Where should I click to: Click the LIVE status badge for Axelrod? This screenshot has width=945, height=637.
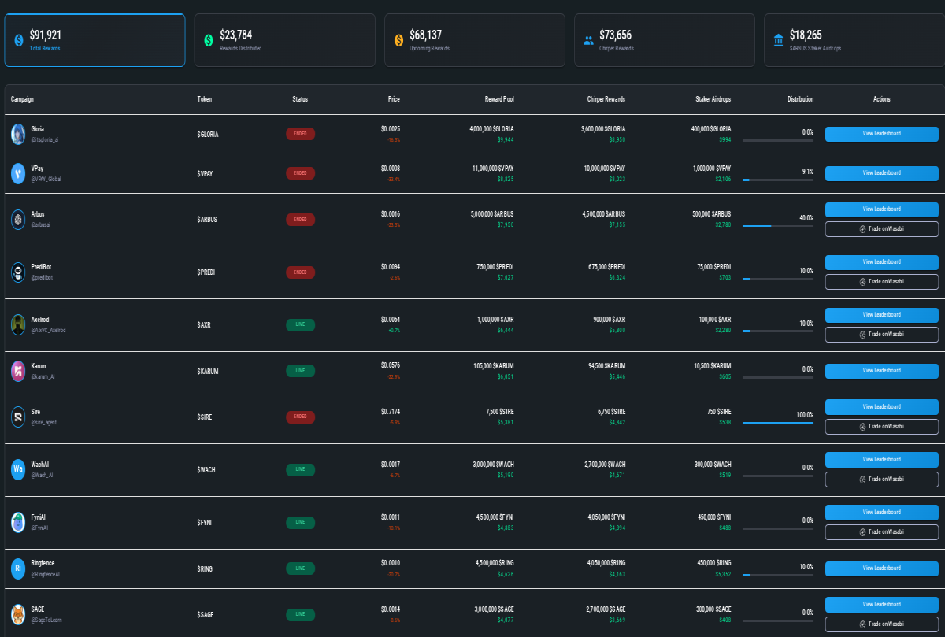coord(300,324)
